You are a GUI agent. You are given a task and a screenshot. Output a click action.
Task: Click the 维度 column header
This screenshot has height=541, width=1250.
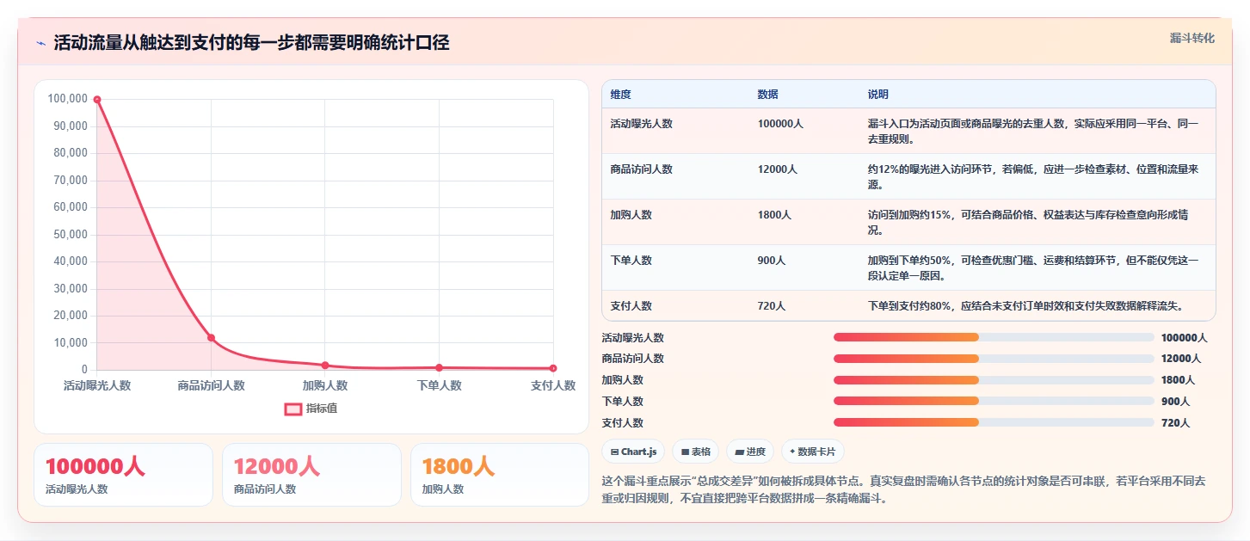620,95
